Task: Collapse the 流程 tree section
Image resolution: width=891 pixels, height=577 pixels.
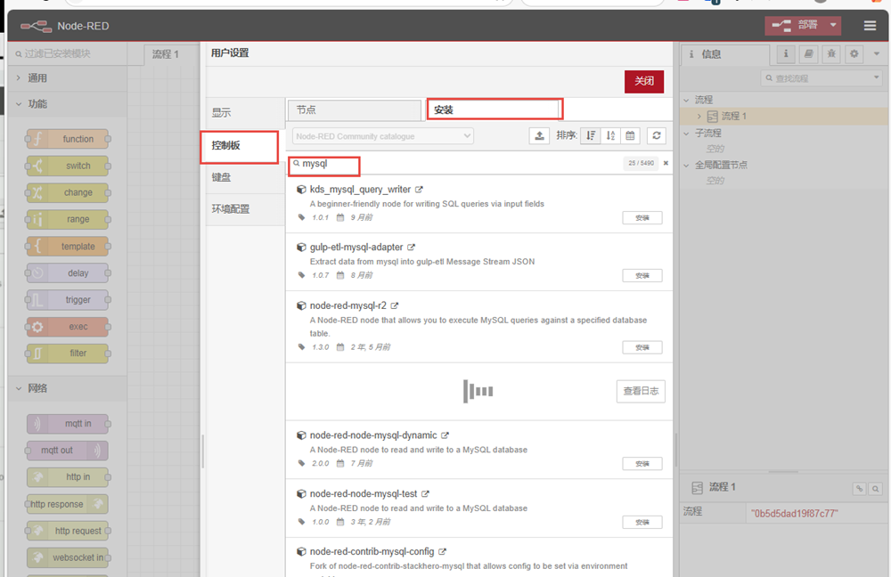Action: 686,100
